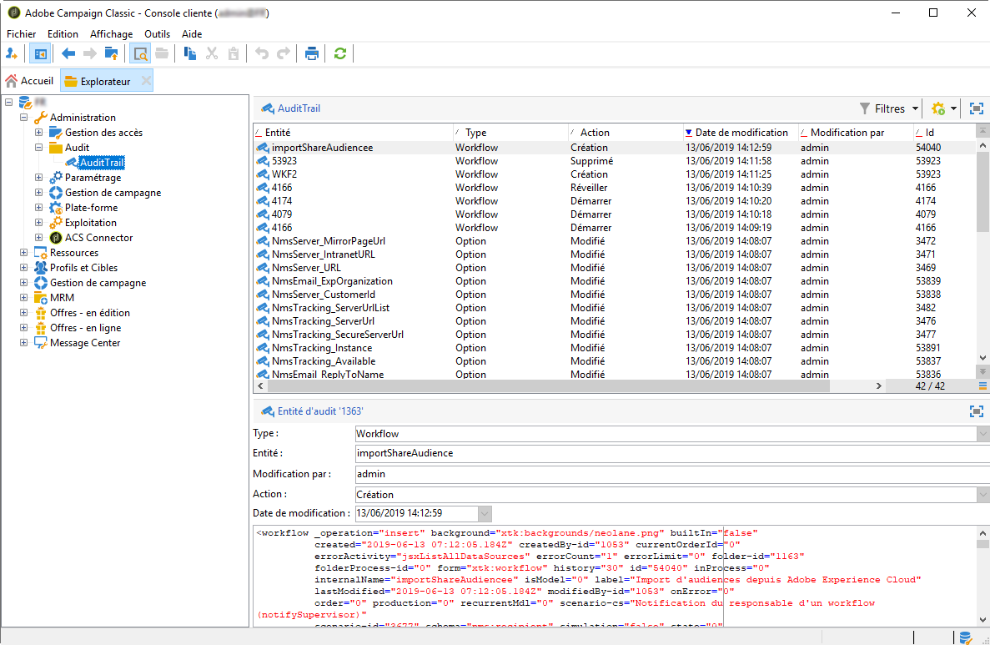Viewport: 990px width, 645px height.
Task: Click the green refresh icon in toolbar
Action: 339,53
